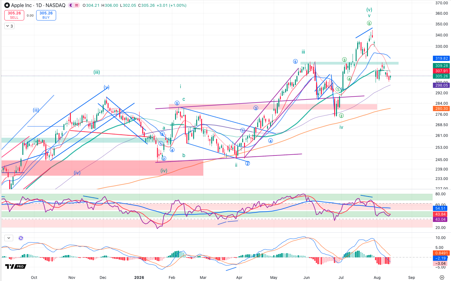The image size is (451, 281).
Task: Click the purple 298.05 price label
Action: tap(441, 85)
